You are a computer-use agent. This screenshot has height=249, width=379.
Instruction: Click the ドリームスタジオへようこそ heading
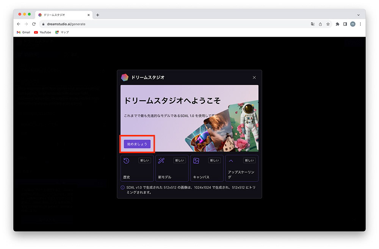coord(172,100)
